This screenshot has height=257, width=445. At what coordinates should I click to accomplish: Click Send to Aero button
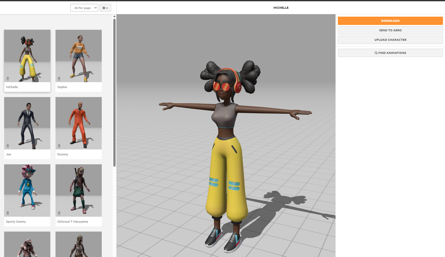(390, 30)
